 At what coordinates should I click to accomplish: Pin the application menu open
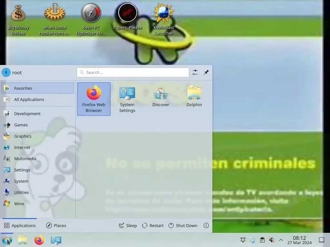[206, 72]
